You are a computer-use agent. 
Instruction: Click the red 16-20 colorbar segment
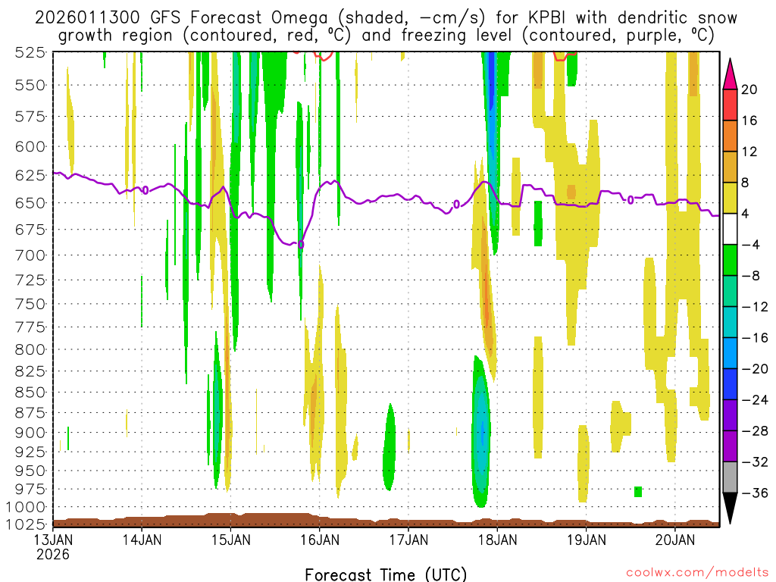730,105
